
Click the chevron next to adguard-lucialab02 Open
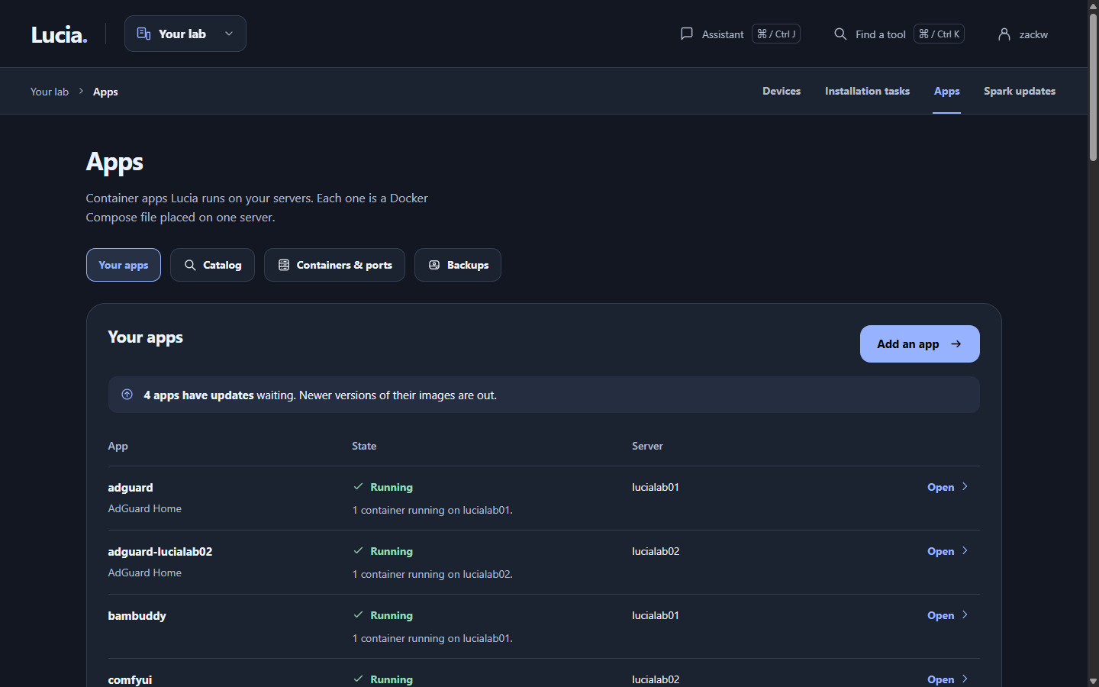(x=965, y=551)
